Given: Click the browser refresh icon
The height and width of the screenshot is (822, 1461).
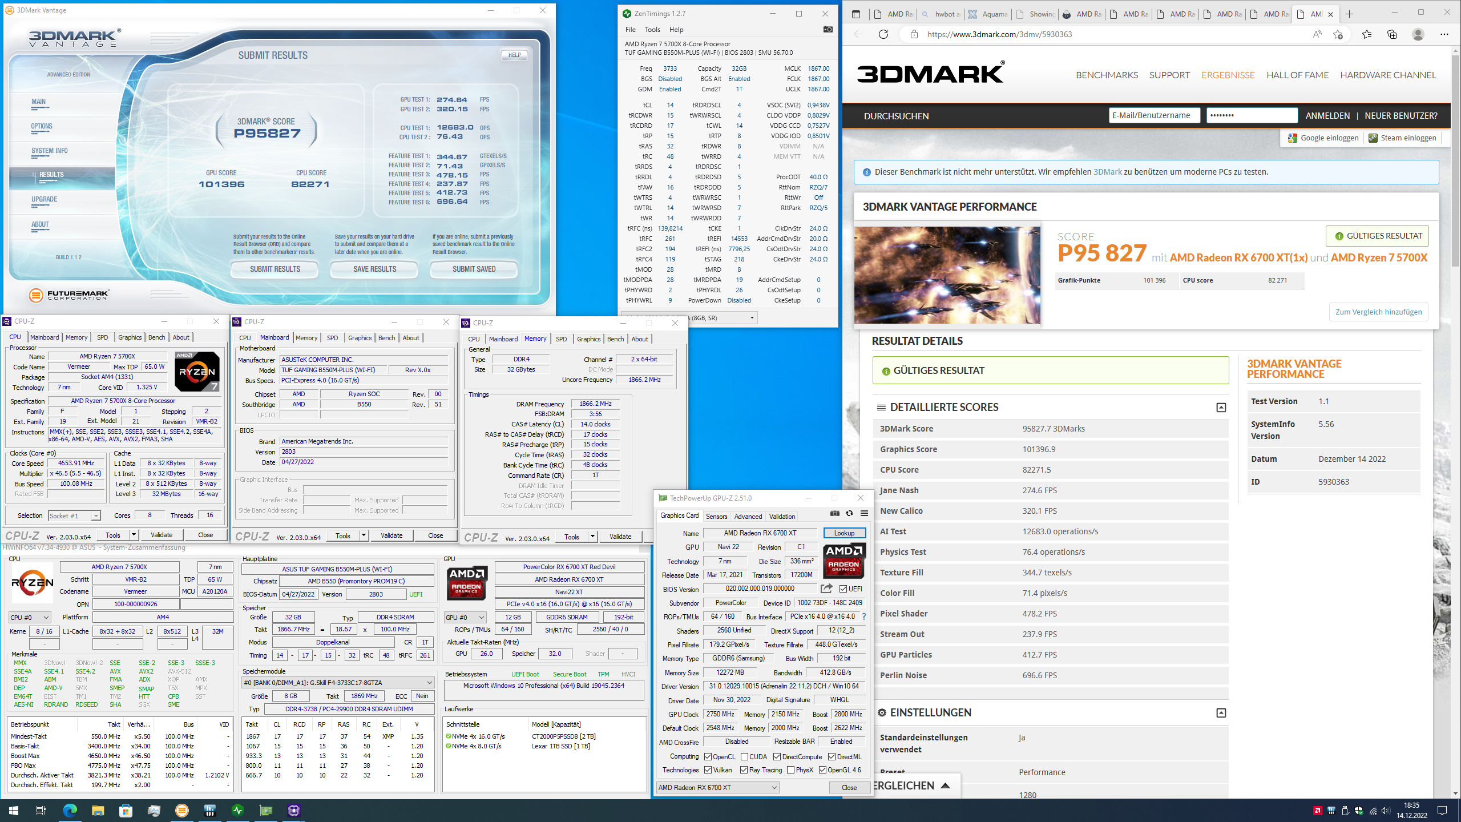Looking at the screenshot, I should 883,34.
